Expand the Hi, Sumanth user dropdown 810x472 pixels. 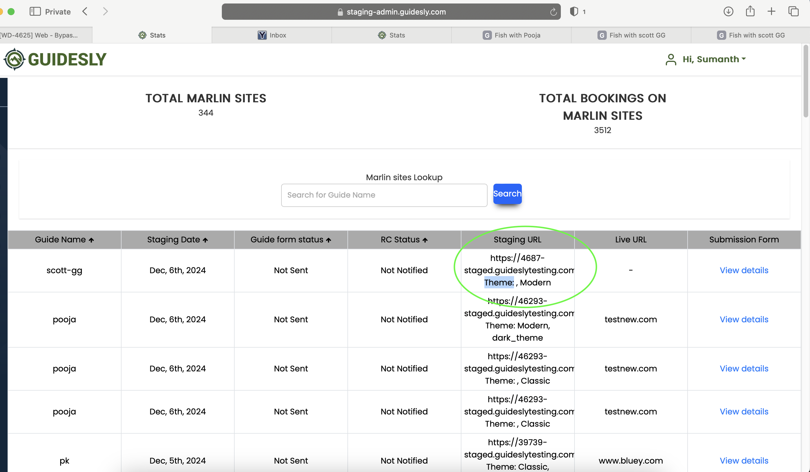coord(714,59)
